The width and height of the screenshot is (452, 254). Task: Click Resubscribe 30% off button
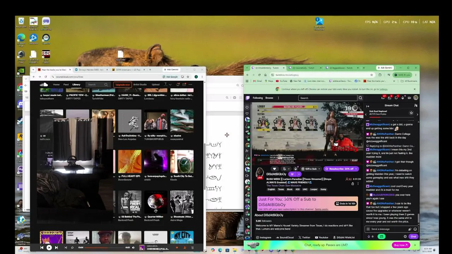(341, 169)
